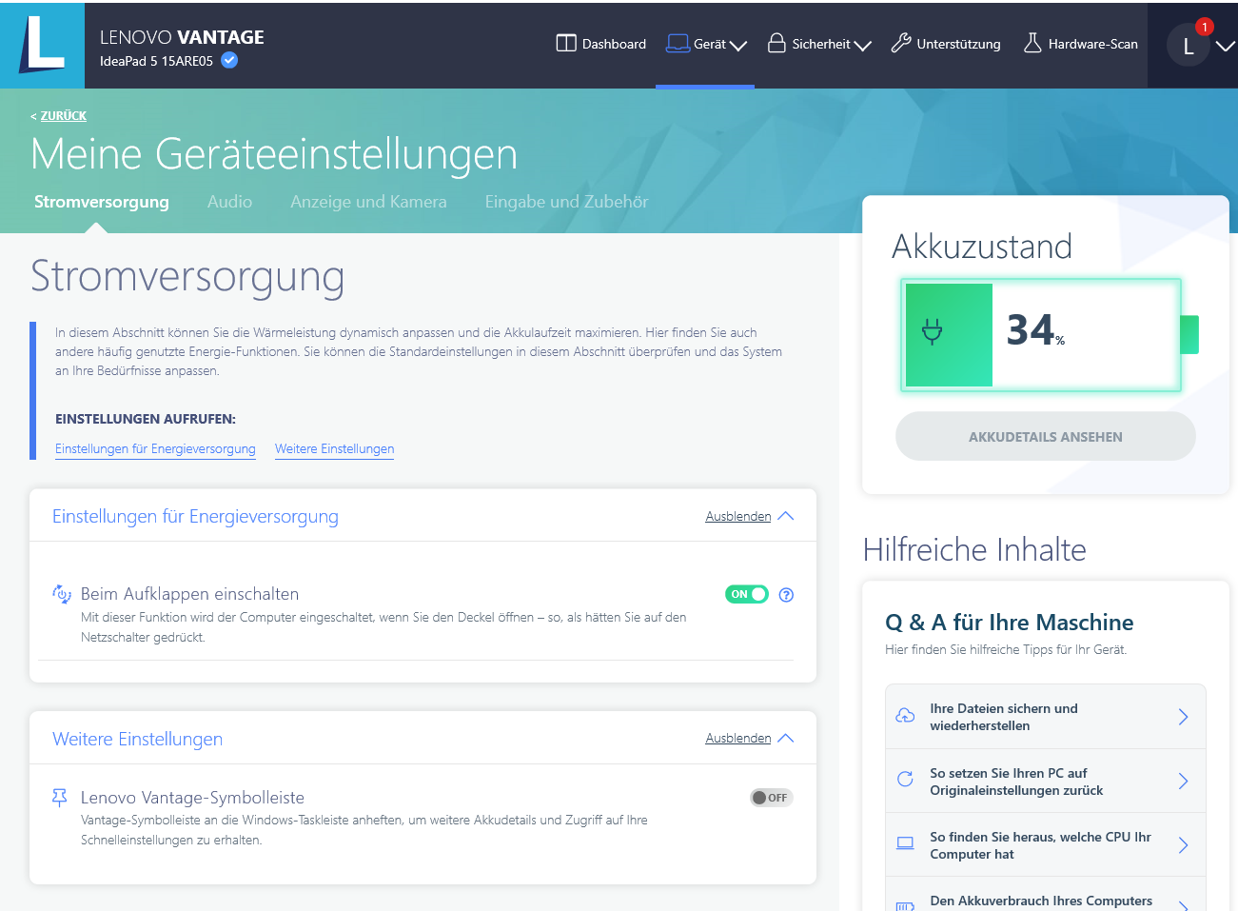Click the Lenovo L logo
The height and width of the screenshot is (911, 1238).
(x=42, y=45)
